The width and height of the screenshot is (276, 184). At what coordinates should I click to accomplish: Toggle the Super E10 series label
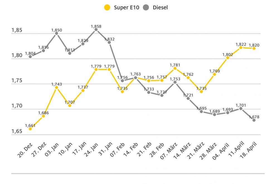click(x=126, y=8)
